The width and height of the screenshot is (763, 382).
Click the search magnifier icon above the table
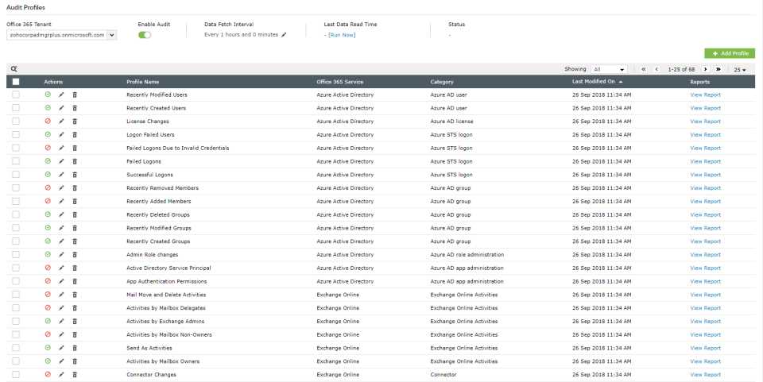14,69
